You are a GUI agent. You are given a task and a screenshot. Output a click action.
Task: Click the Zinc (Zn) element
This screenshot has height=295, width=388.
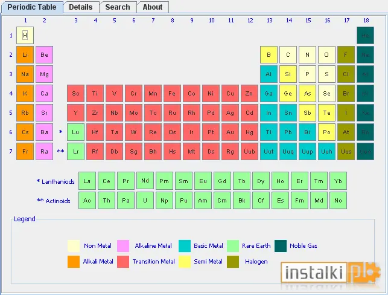coord(249,94)
